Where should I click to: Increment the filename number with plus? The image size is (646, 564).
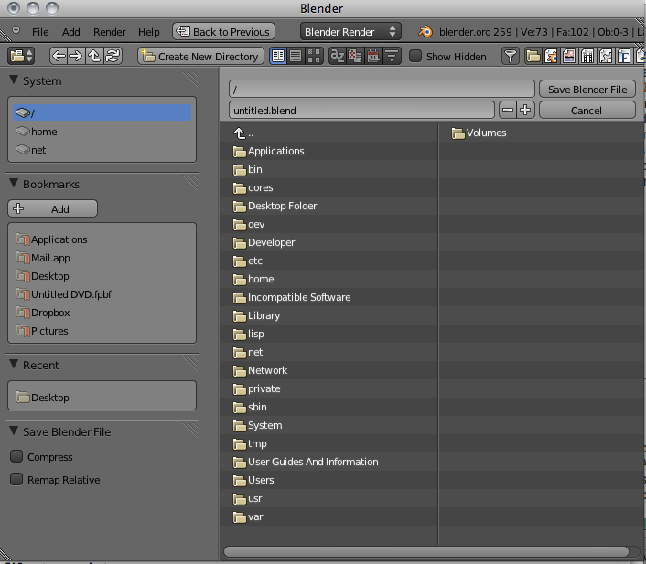click(525, 110)
